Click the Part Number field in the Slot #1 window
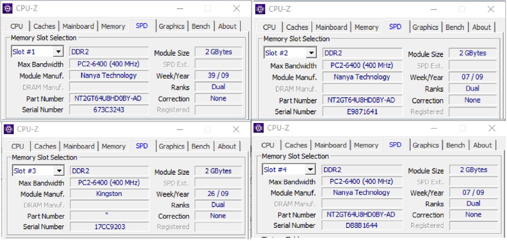This screenshot has width=507, height=241. pyautogui.click(x=109, y=99)
